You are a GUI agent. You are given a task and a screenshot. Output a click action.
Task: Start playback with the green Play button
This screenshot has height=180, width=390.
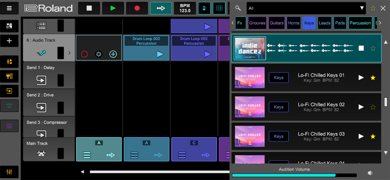click(x=113, y=8)
